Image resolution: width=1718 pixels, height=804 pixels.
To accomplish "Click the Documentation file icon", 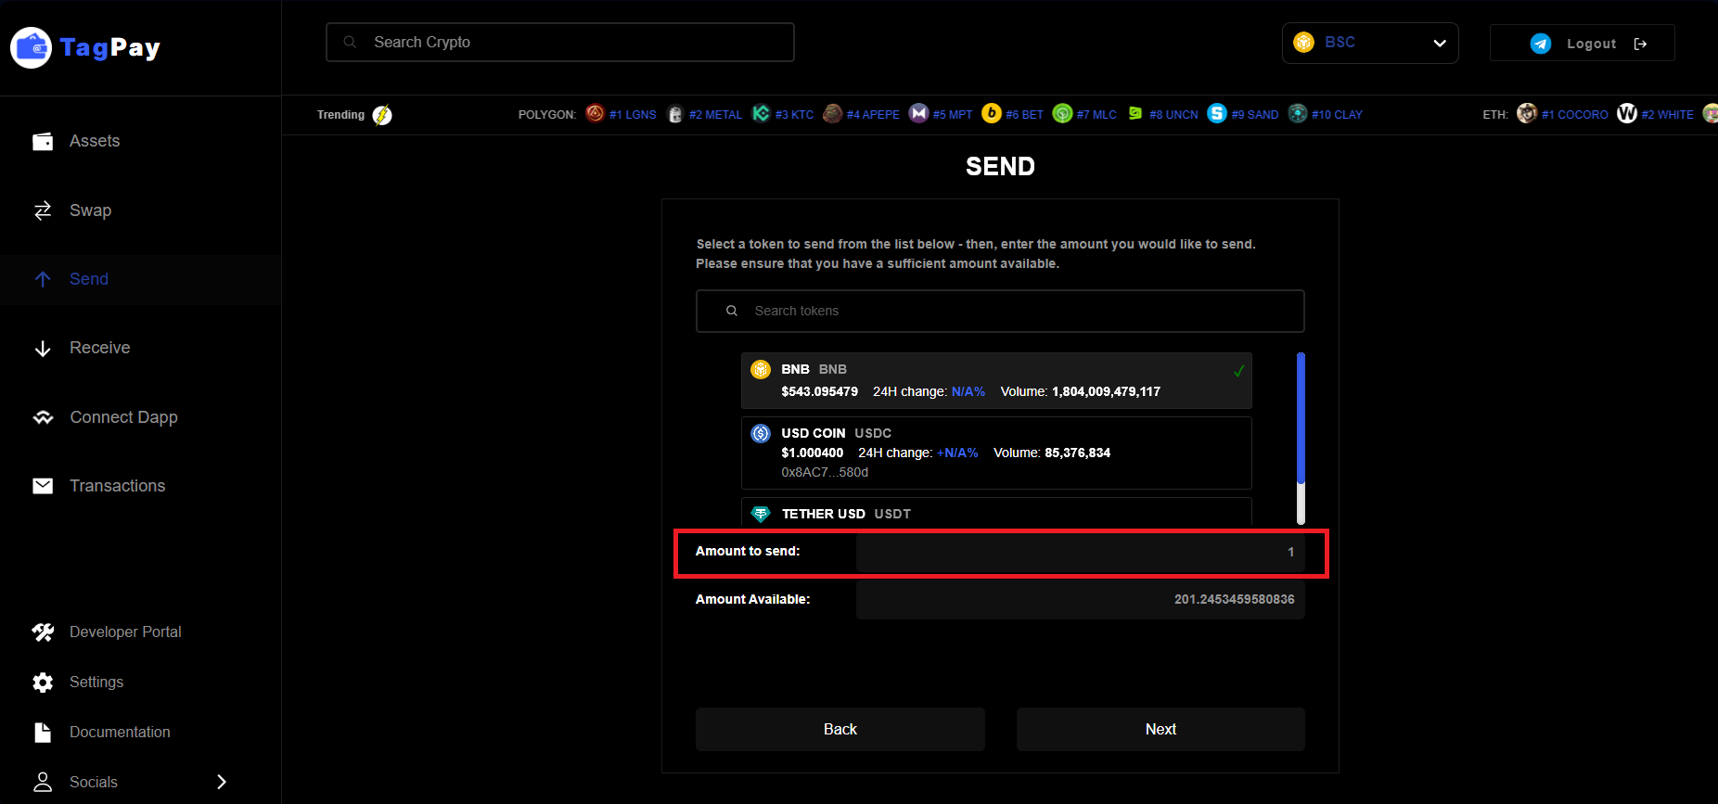I will [43, 733].
